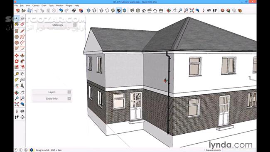Toggle X-Ray face style

(x=88, y=10)
